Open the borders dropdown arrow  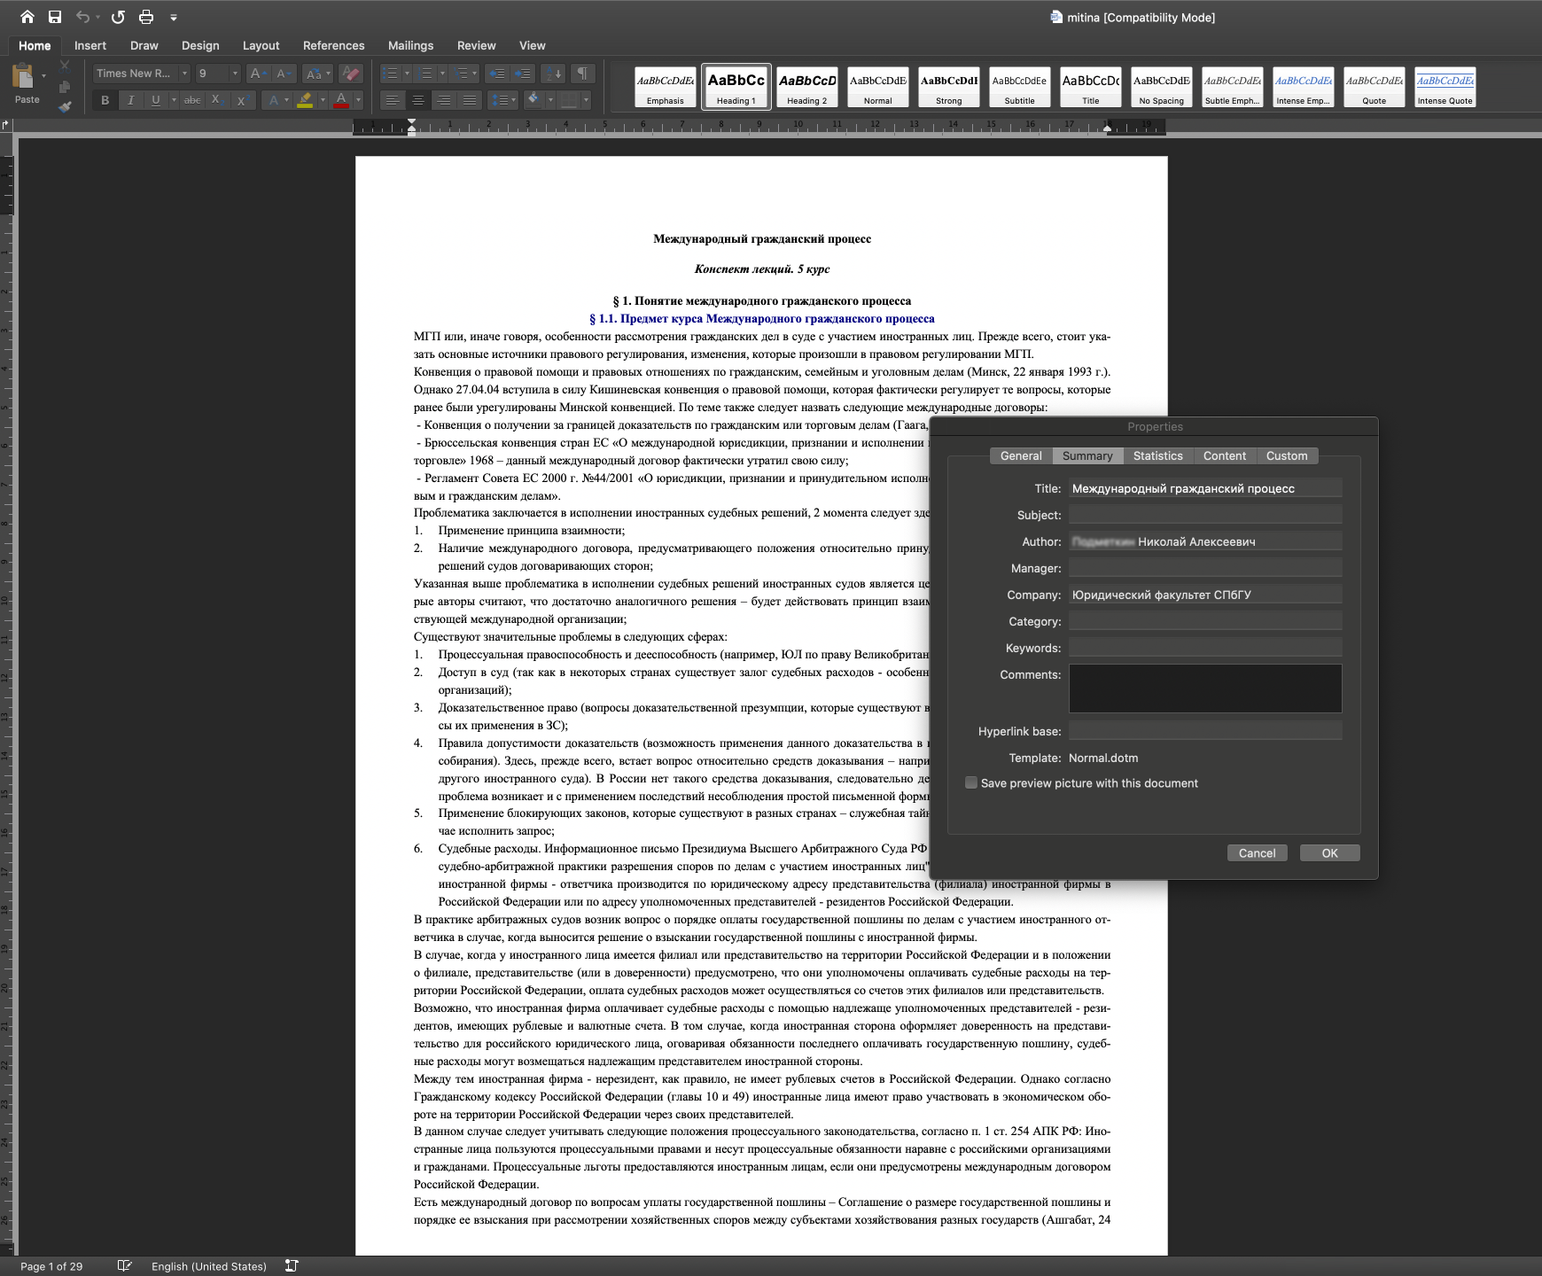click(x=586, y=100)
